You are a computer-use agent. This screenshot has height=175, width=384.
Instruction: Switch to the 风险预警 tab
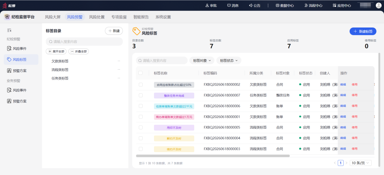pos(75,17)
